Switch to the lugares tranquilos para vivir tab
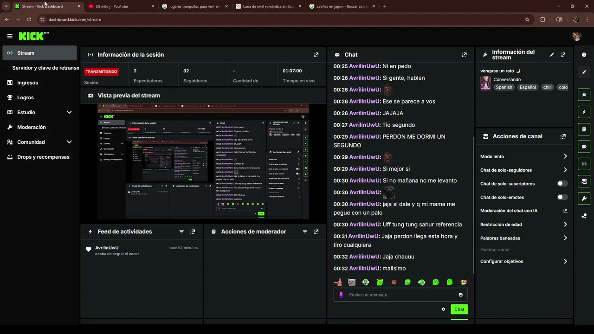Screen dimensions: 594x334 coord(195,6)
